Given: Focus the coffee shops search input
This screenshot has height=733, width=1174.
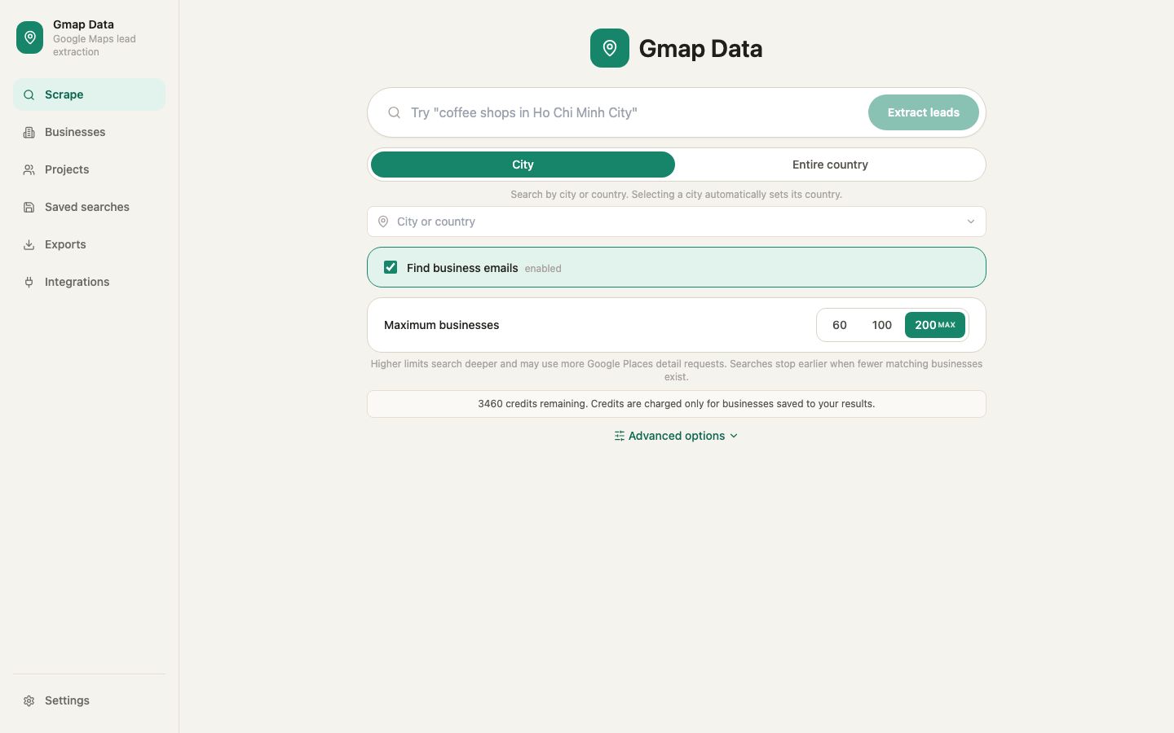Looking at the screenshot, I should click(x=634, y=112).
